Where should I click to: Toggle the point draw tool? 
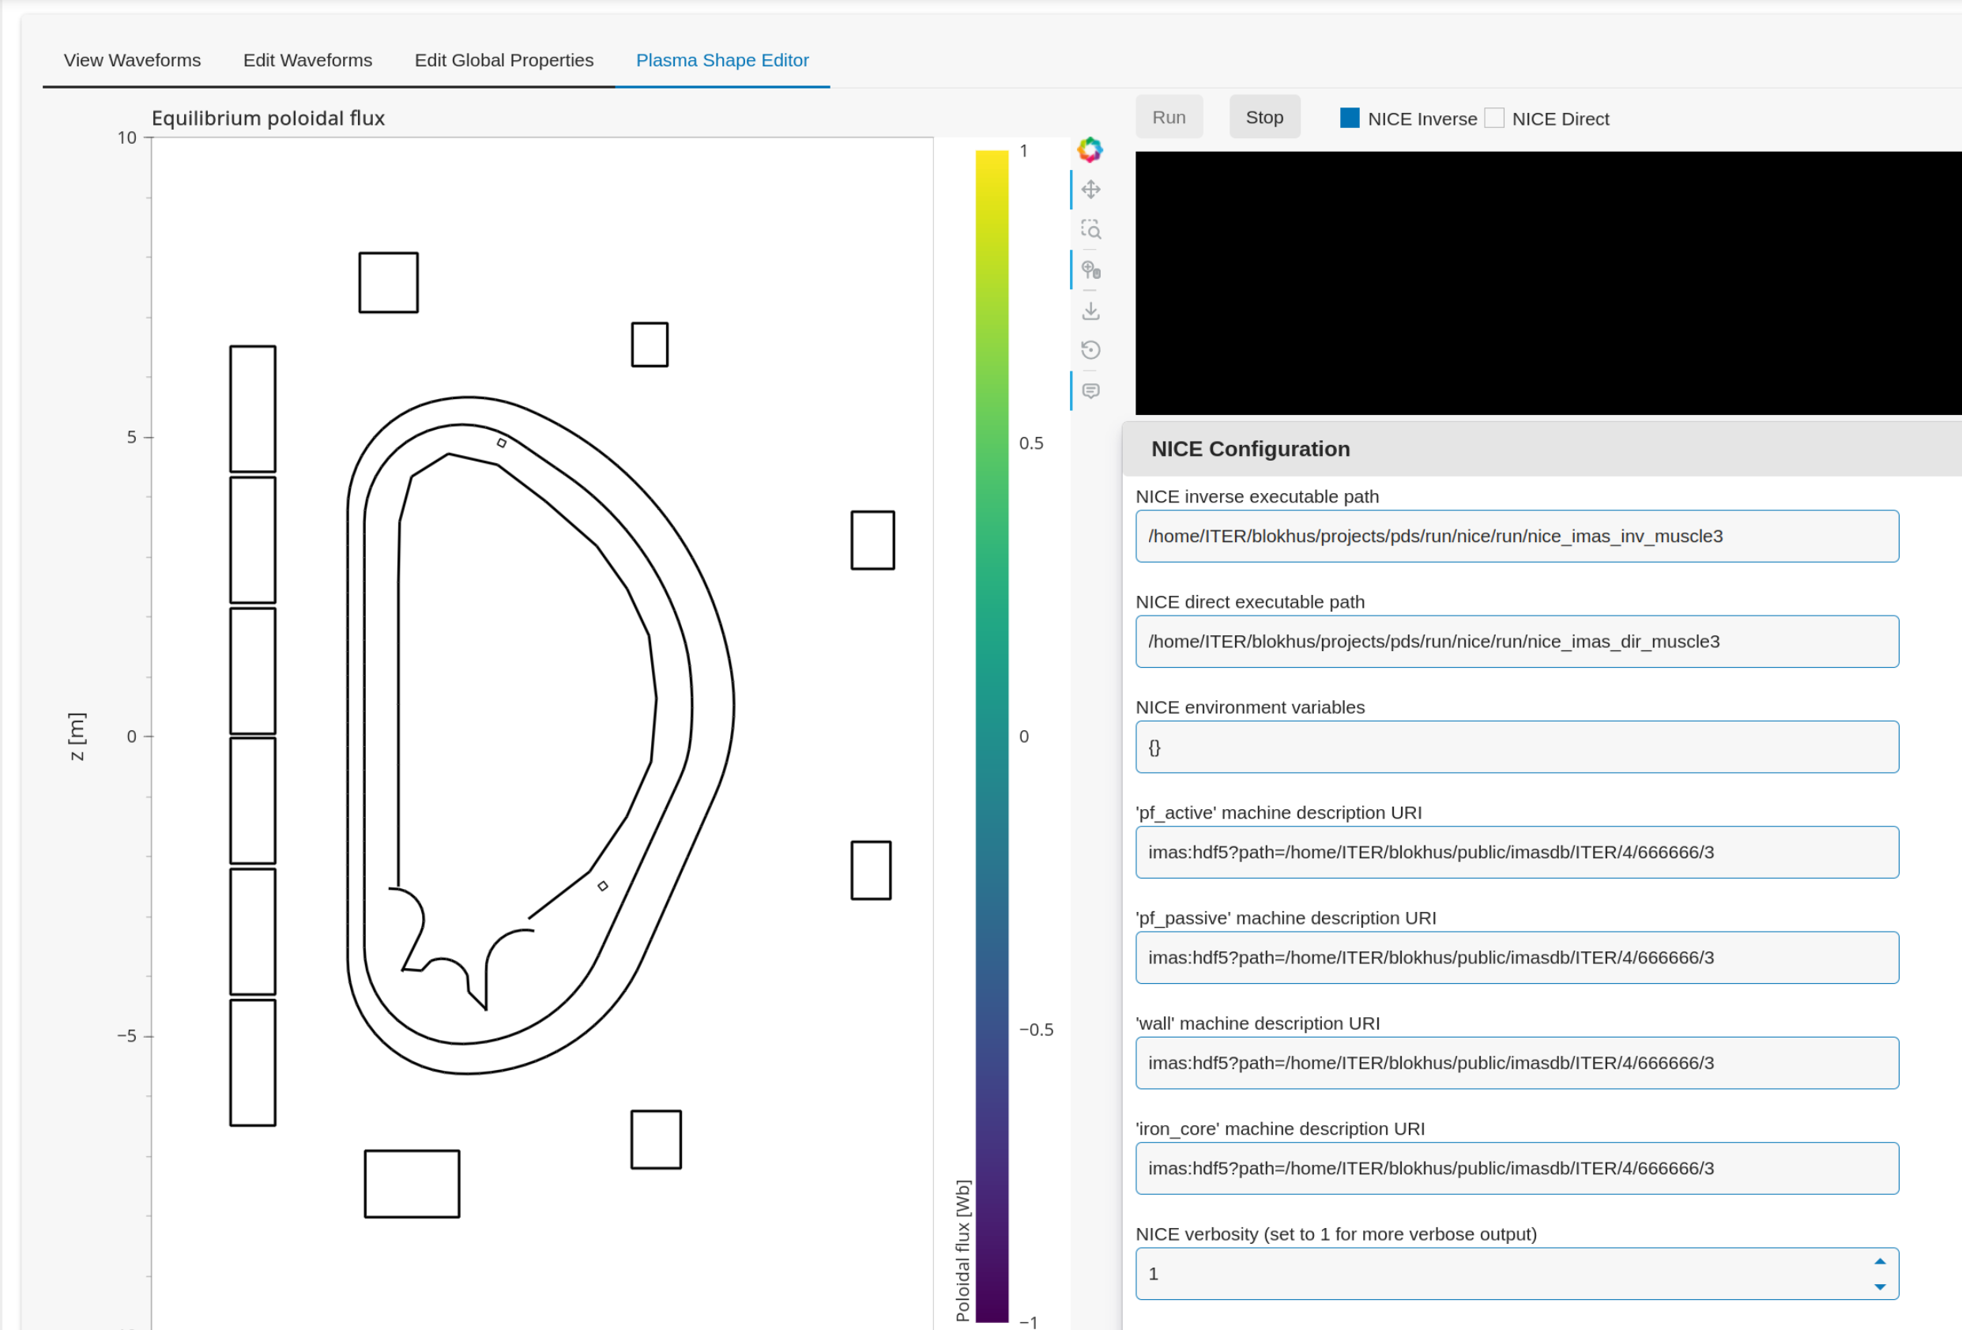tap(1090, 270)
